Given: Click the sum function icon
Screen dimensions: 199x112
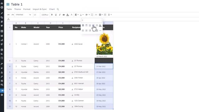Looking at the screenshot, I should coord(109,15).
